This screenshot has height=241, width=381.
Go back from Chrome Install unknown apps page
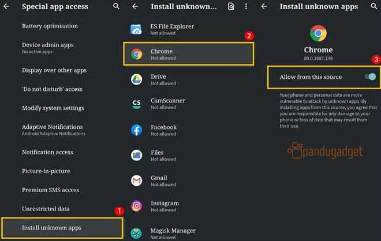click(x=264, y=6)
